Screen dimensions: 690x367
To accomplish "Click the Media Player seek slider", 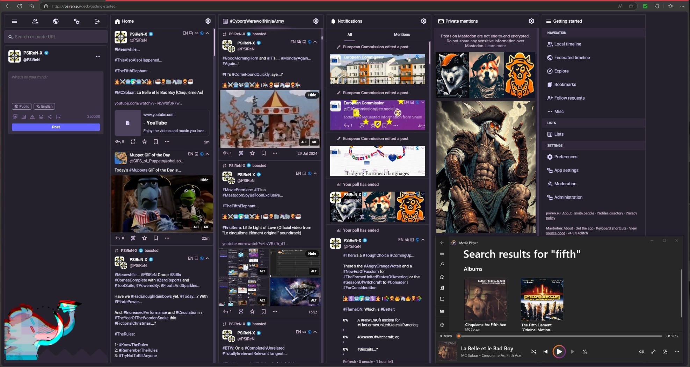I will 560,336.
